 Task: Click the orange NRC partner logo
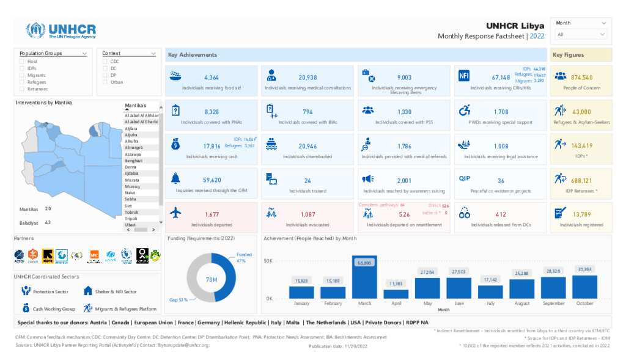[94, 255]
